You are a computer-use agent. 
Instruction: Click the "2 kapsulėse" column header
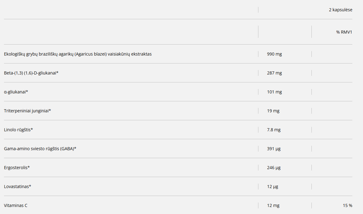tap(340, 10)
